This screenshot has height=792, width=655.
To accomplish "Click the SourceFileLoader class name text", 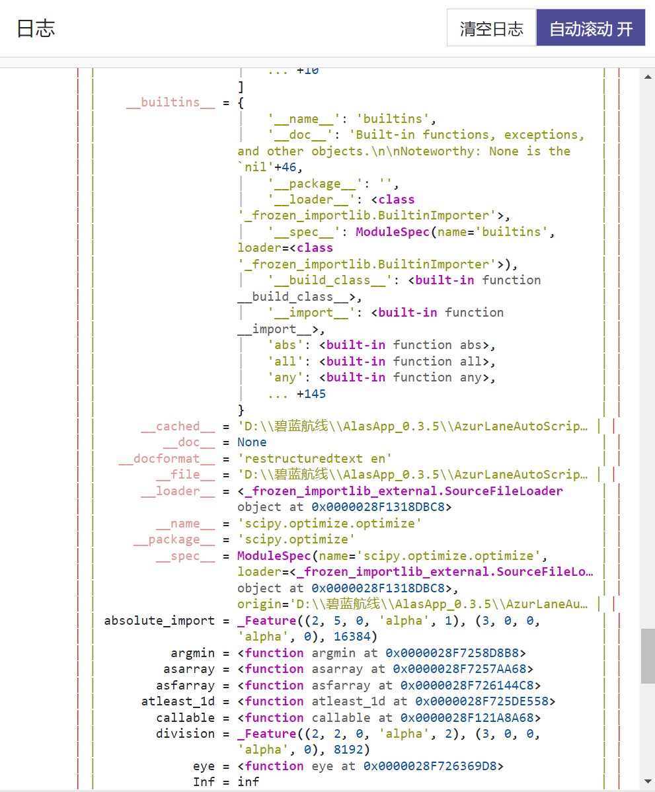I will point(504,491).
